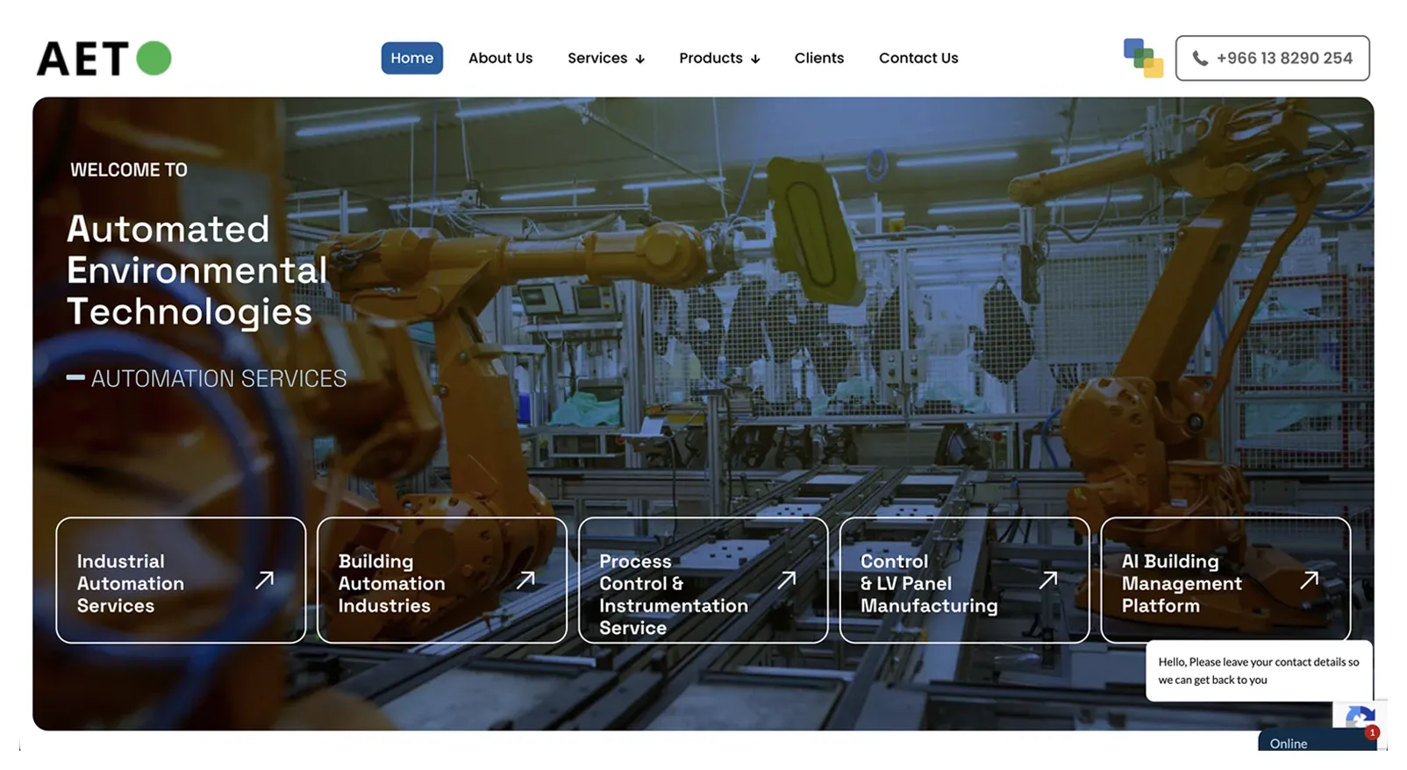This screenshot has height=770, width=1407.
Task: Open AI Building Management Platform card
Action: (x=1225, y=580)
